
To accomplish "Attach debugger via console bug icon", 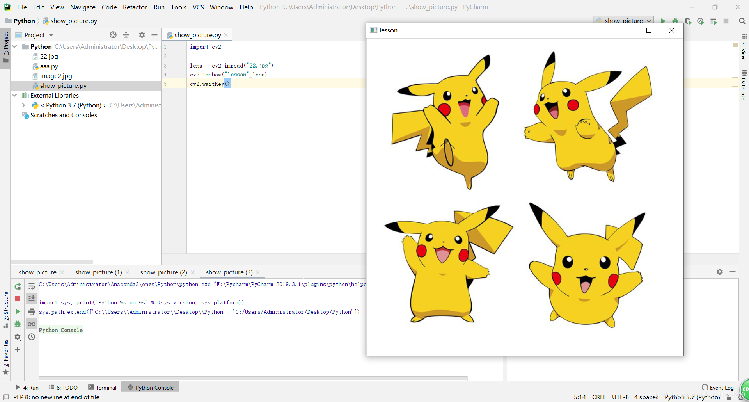I will click(x=18, y=324).
